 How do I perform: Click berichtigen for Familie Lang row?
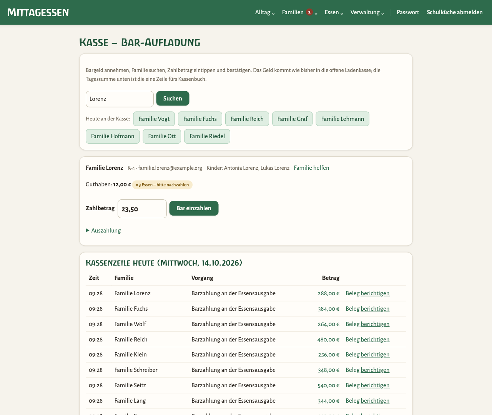(x=375, y=401)
